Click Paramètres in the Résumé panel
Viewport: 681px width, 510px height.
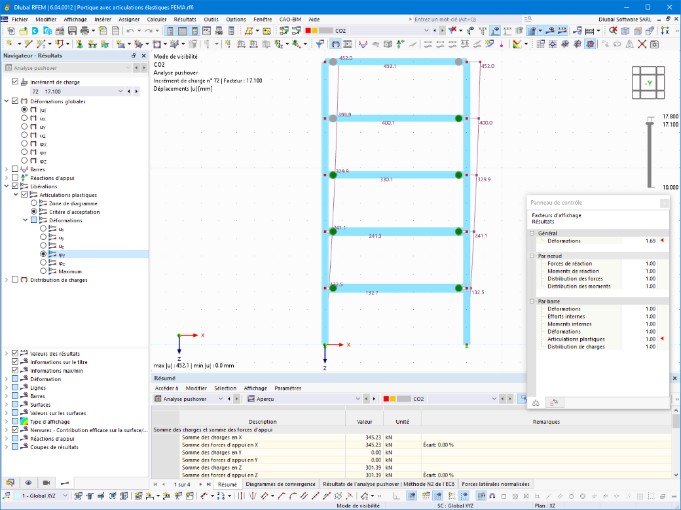288,388
